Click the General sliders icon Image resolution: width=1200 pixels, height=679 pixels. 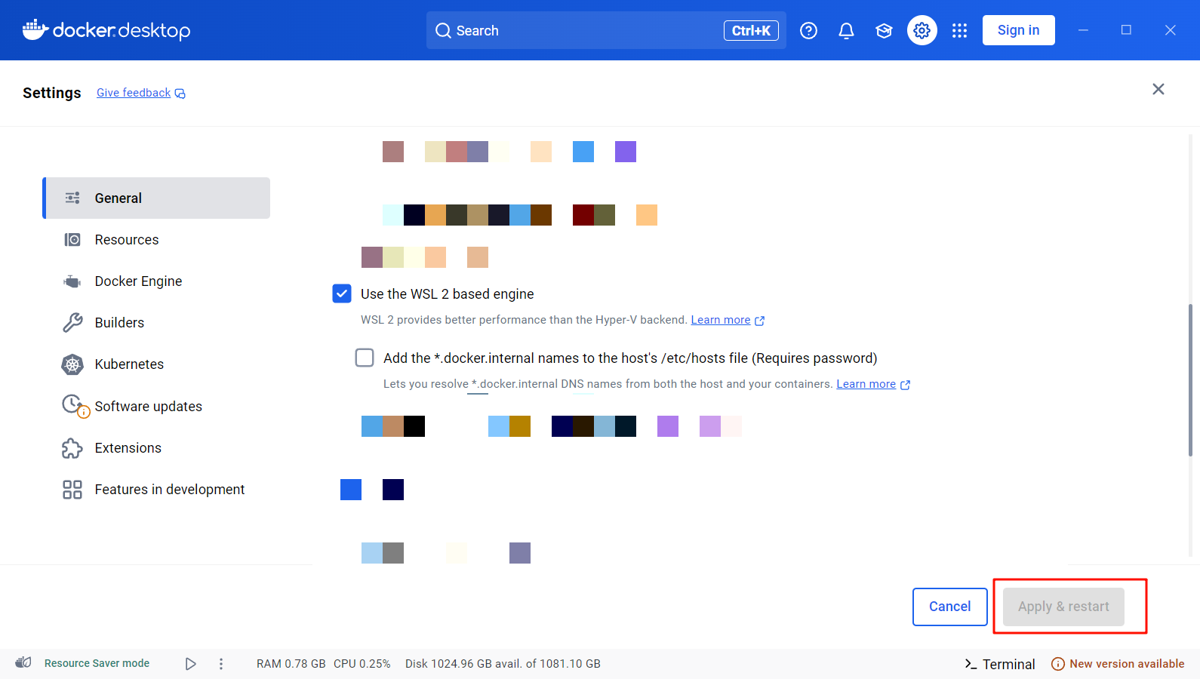[72, 198]
